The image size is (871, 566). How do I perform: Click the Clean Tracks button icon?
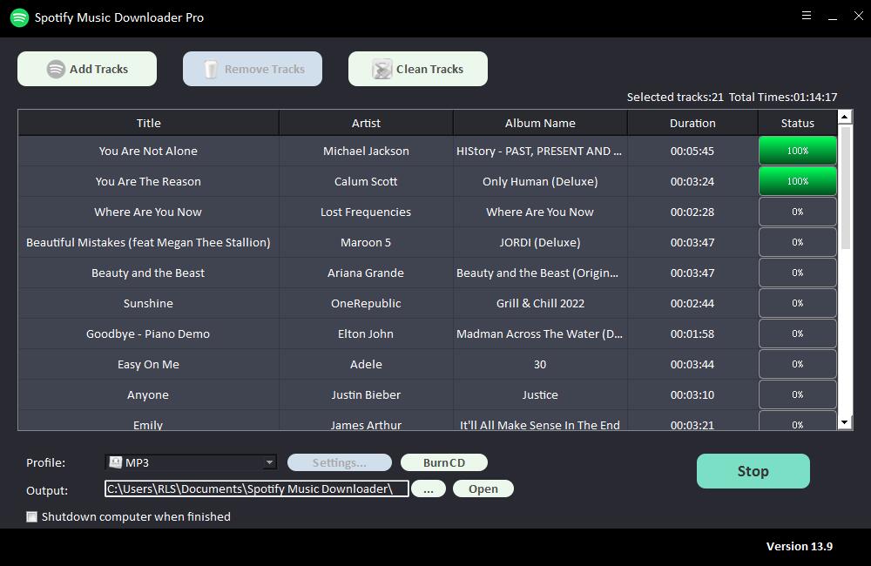coord(381,70)
